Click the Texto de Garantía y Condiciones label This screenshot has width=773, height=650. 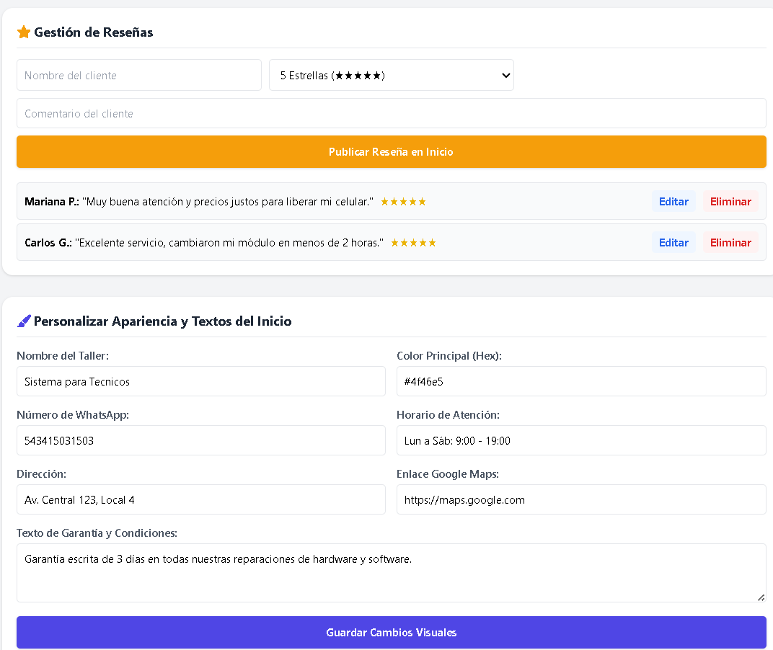click(x=97, y=533)
